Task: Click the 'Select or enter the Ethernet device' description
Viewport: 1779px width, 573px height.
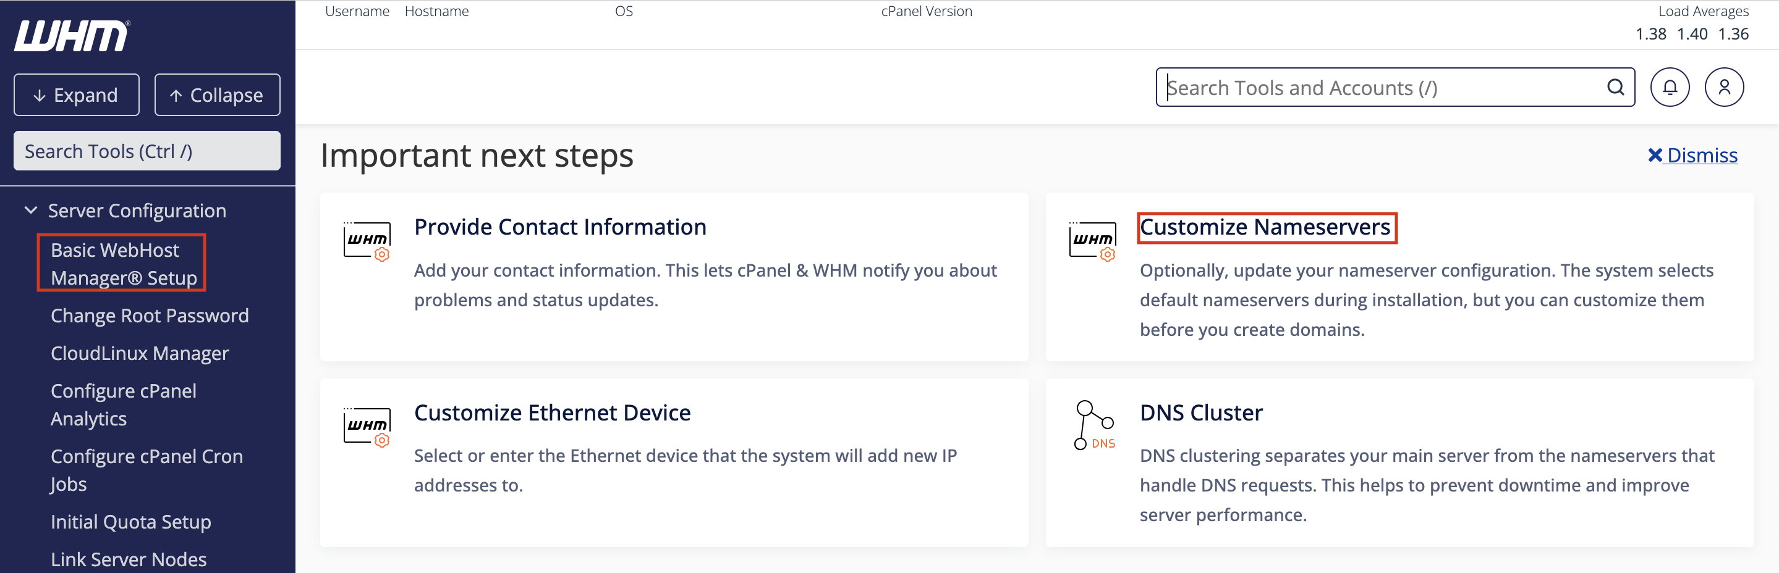Action: pyautogui.click(x=685, y=471)
